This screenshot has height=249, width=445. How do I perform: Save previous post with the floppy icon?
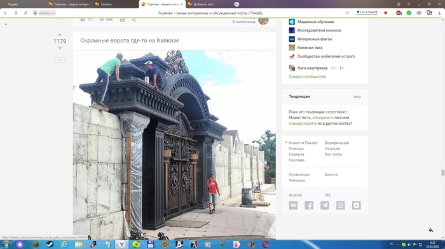[122, 20]
